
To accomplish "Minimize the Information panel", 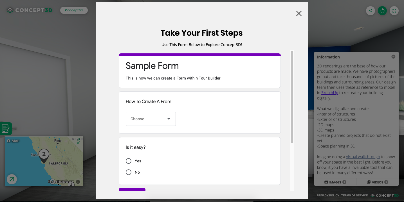I will tap(393, 57).
